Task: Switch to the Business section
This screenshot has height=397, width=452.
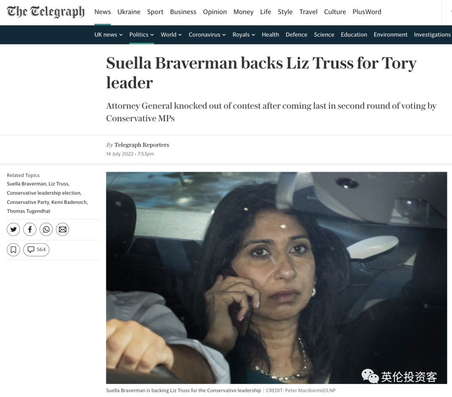Action: [x=183, y=12]
